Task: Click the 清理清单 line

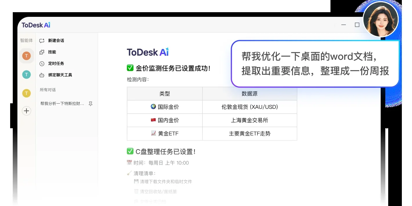Action: [141, 174]
